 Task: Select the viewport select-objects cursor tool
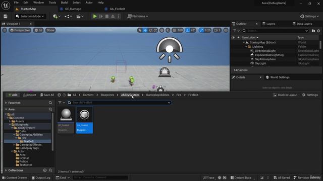pos(140,30)
